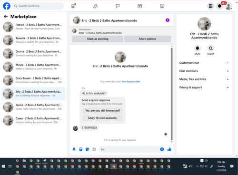This screenshot has height=175, width=238.
Task: Open Donna's conversation
Action: pyautogui.click(x=33, y=53)
